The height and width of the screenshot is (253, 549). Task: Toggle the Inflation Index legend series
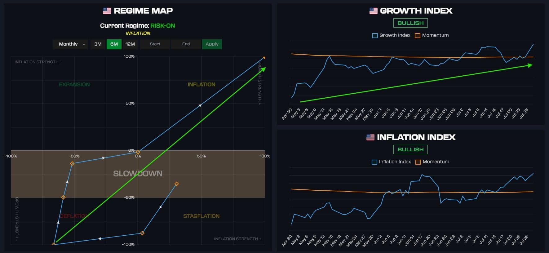[391, 162]
